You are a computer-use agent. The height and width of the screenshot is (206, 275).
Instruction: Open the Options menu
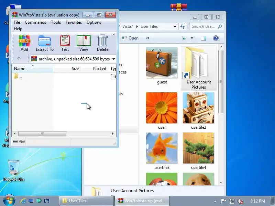[x=94, y=22]
